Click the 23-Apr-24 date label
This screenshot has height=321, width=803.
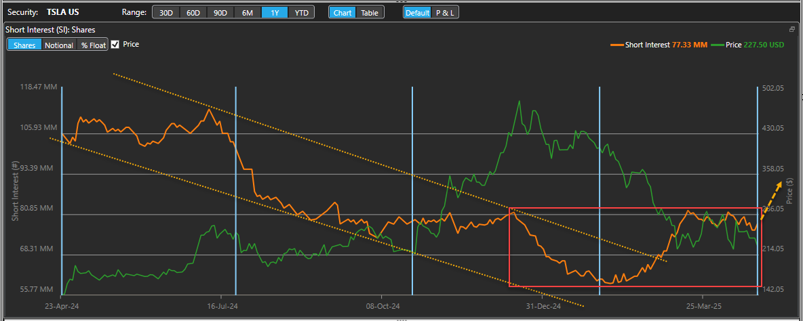[x=60, y=307]
